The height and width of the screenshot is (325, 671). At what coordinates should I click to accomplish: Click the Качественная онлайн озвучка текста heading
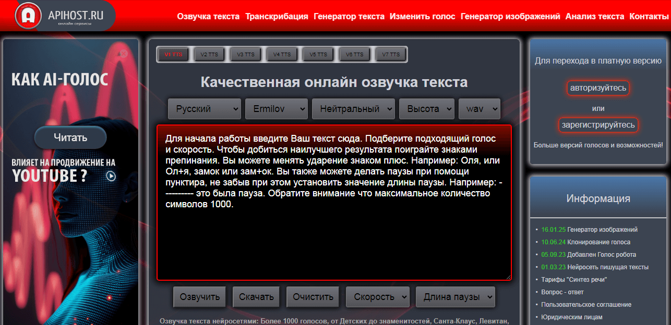(334, 82)
